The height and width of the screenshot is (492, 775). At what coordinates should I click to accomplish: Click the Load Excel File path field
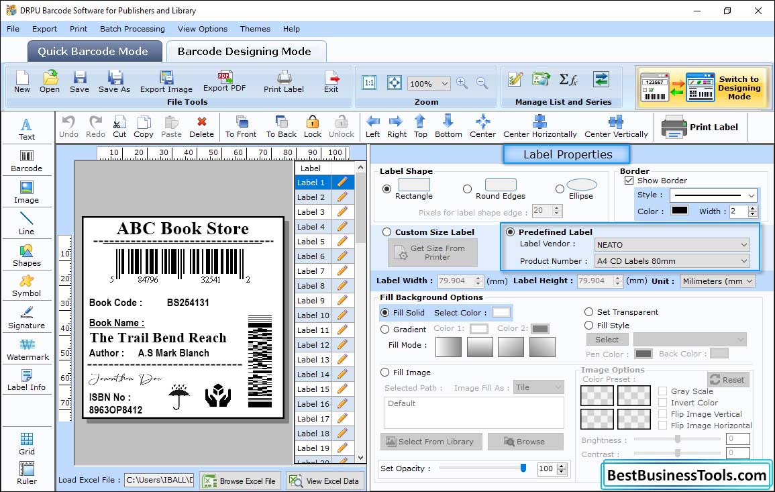(x=158, y=480)
